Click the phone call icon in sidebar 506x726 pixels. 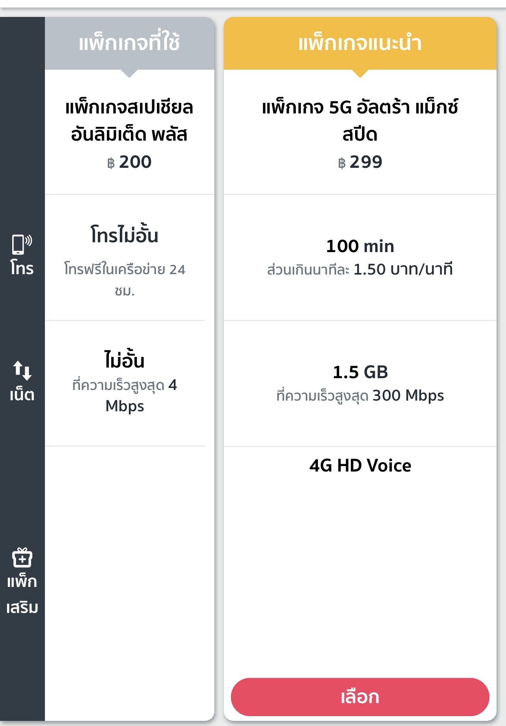coord(22,244)
